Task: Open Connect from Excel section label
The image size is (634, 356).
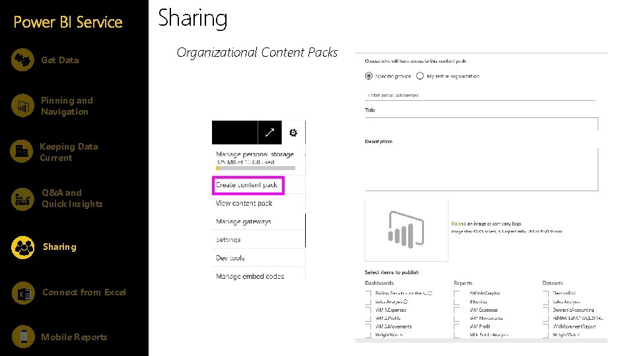Action: pyautogui.click(x=84, y=292)
